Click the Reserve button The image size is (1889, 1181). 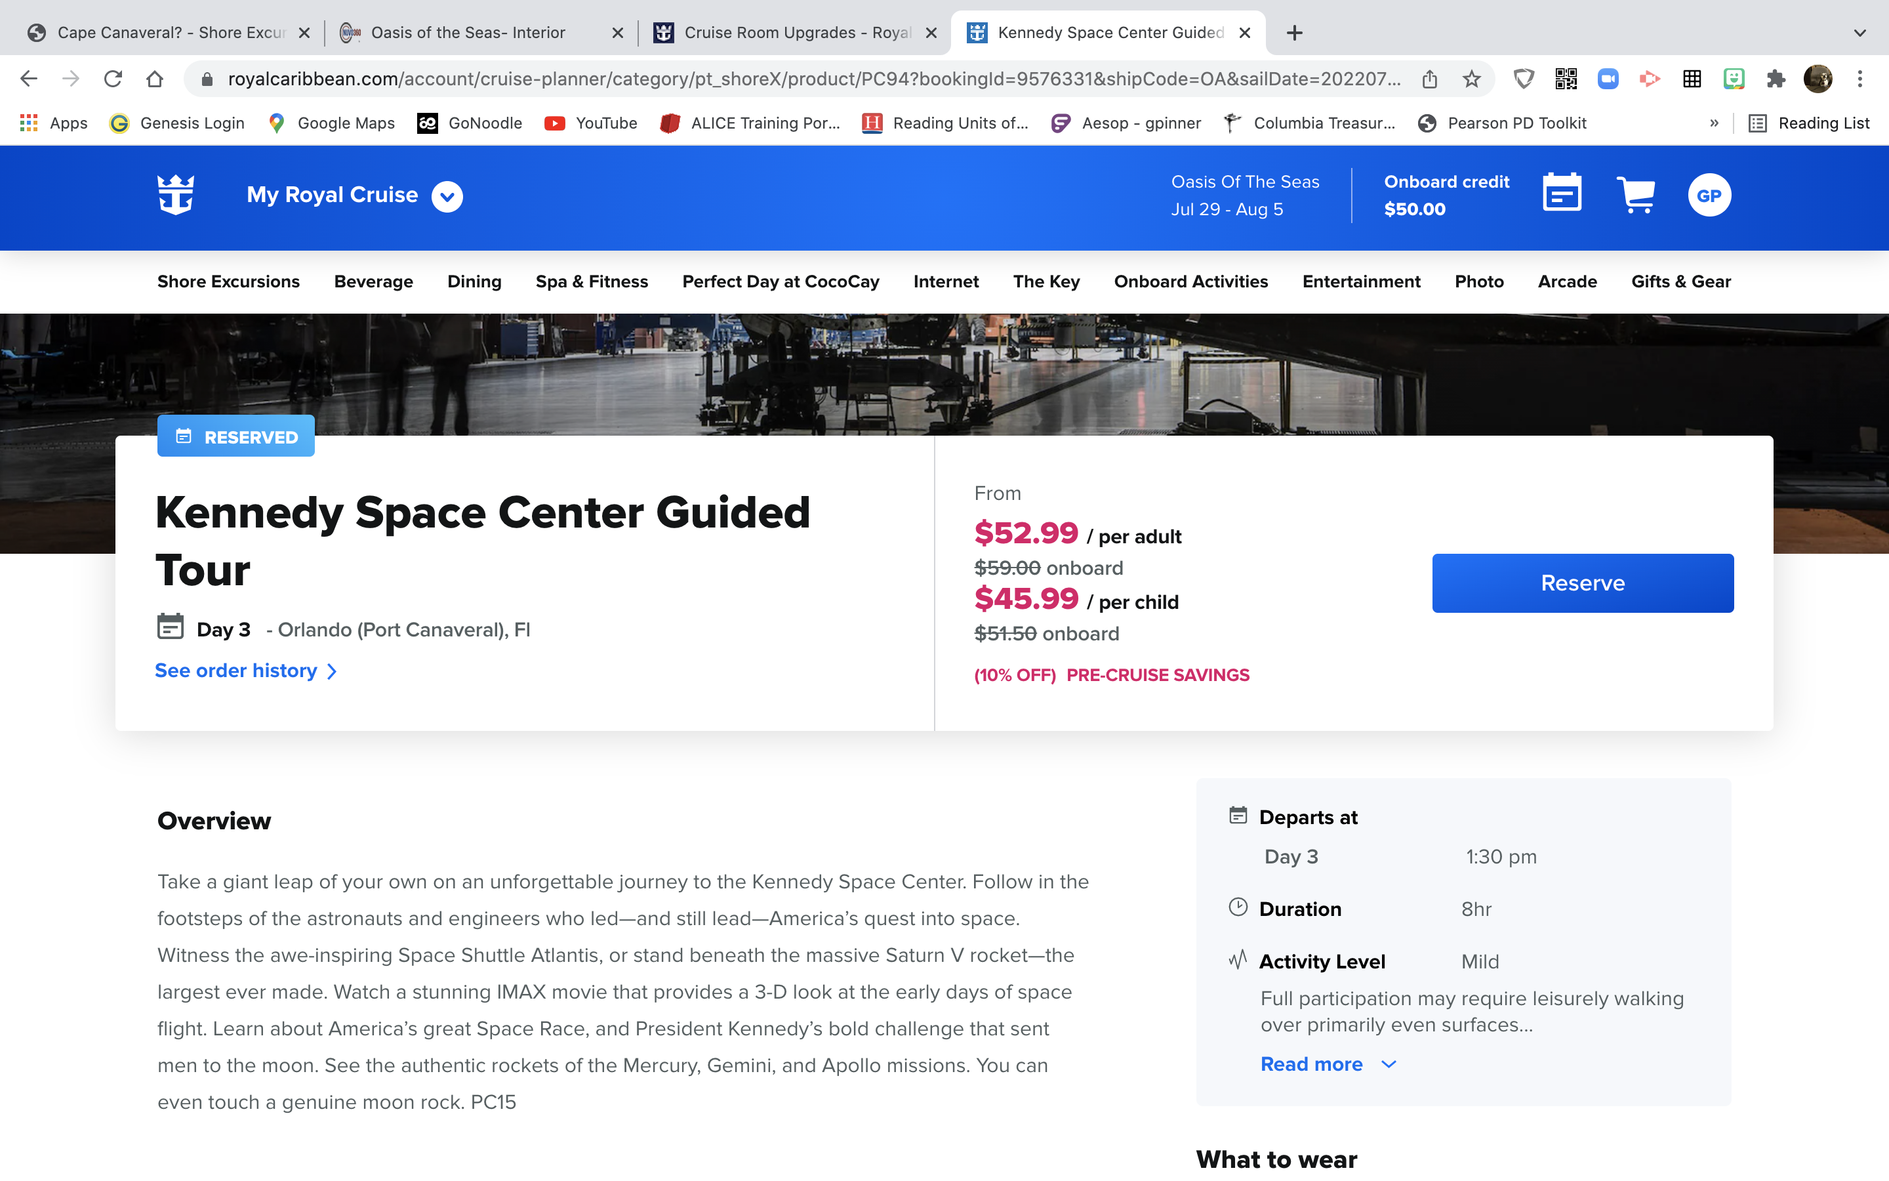click(1583, 583)
